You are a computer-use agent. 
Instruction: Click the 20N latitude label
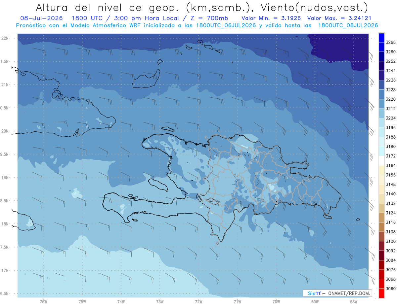[5, 131]
